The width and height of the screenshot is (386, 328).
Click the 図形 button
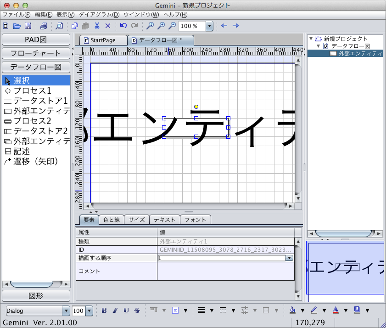36,296
